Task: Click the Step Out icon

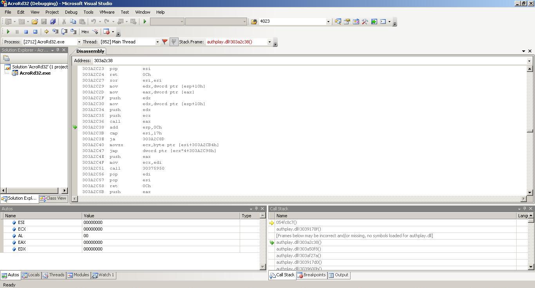Action: pos(73,32)
